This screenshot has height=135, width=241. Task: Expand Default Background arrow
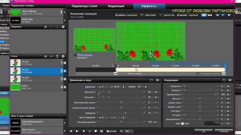coord(65,123)
